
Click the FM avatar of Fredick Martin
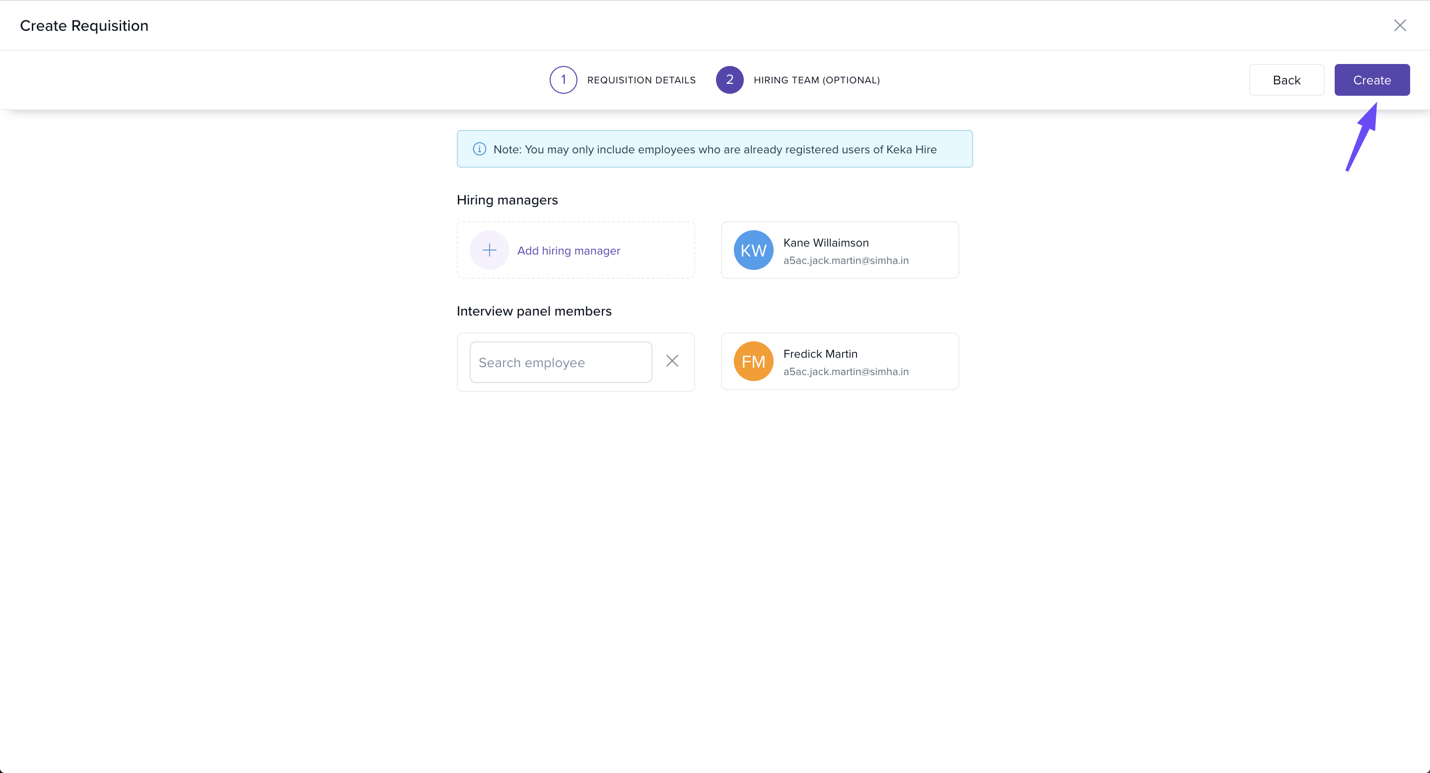point(753,362)
